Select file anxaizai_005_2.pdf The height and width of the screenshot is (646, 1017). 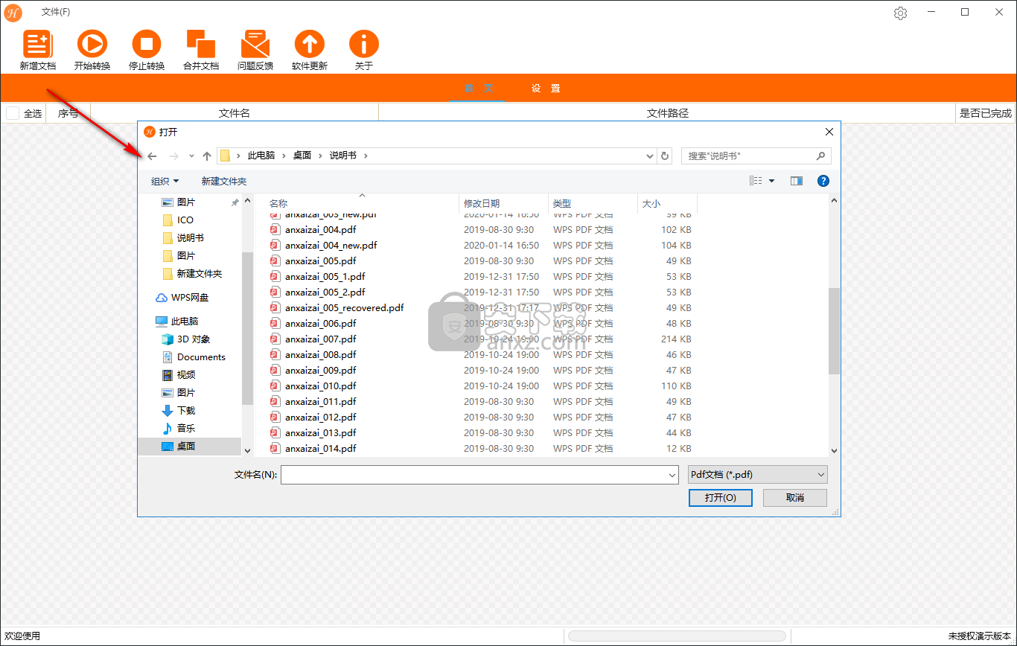click(x=325, y=292)
